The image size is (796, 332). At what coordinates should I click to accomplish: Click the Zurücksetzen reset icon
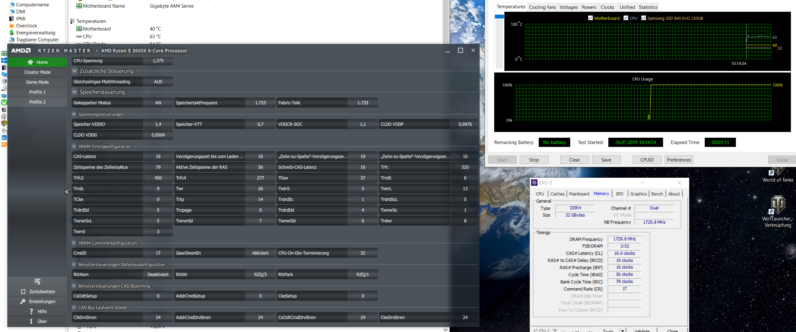click(x=23, y=292)
